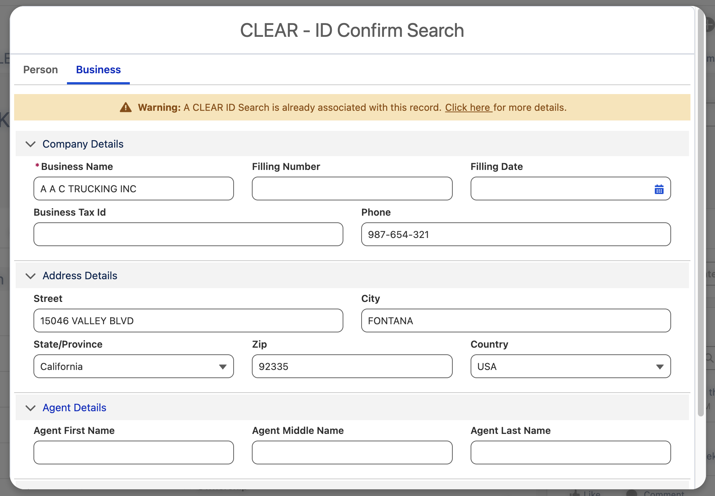Click the Company Details heading text

click(x=83, y=144)
